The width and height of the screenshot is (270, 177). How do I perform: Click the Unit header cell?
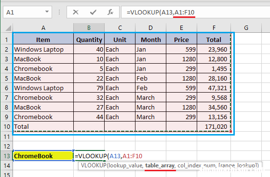(x=120, y=40)
